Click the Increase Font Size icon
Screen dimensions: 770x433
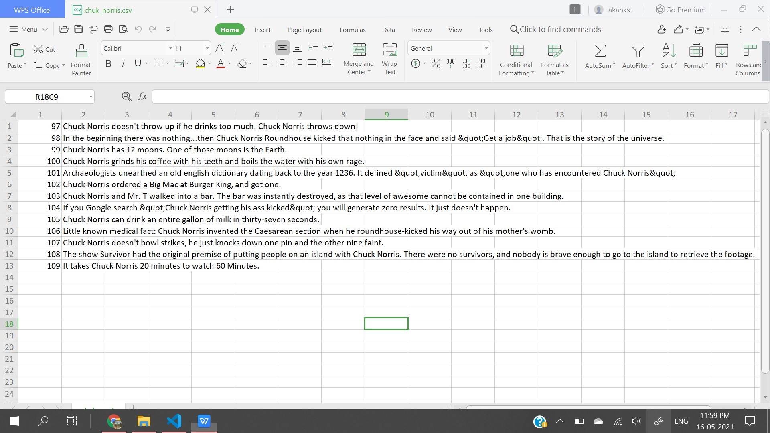[x=220, y=48]
